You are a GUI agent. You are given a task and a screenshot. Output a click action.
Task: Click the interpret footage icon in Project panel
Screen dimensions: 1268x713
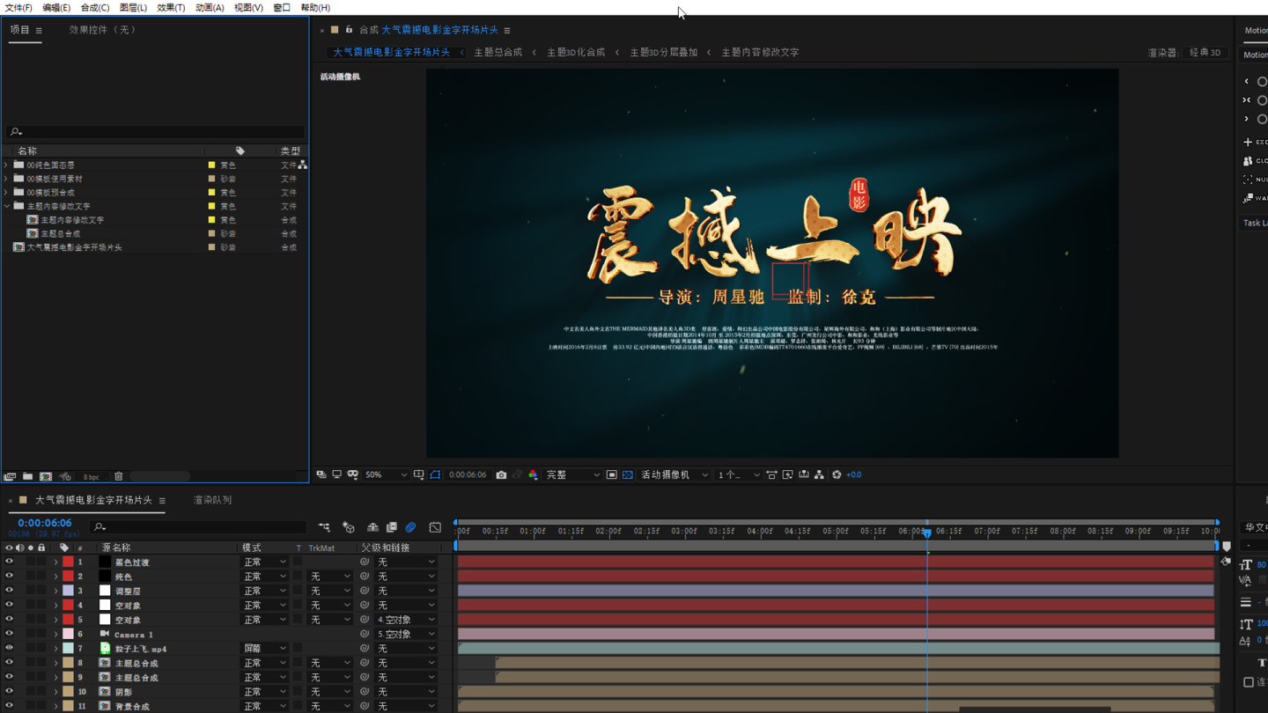point(10,476)
